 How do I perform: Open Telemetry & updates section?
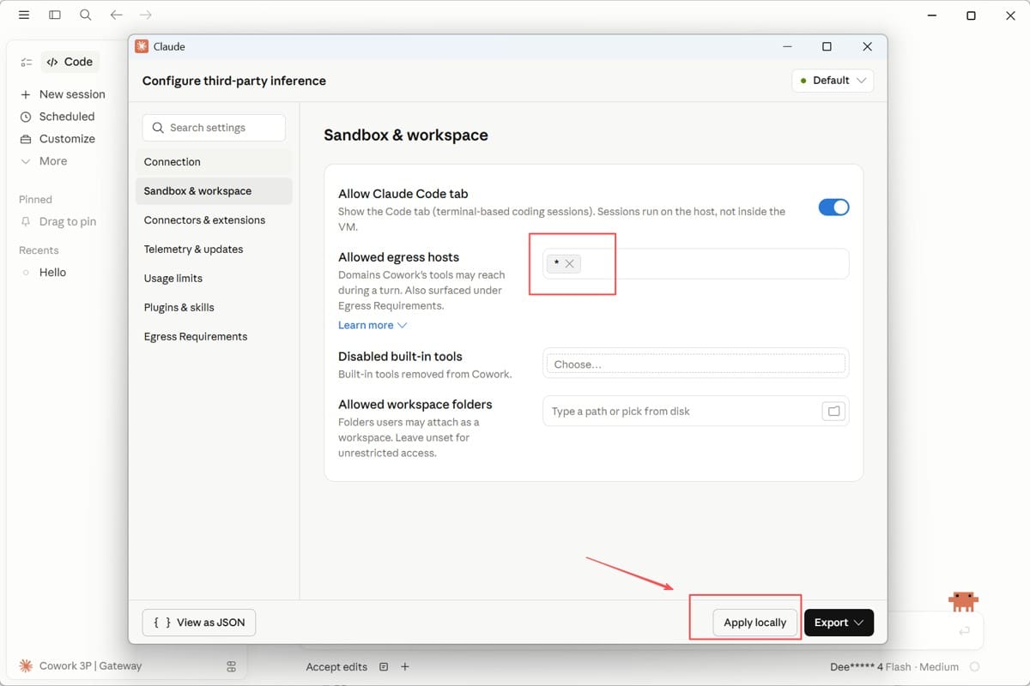(214, 250)
